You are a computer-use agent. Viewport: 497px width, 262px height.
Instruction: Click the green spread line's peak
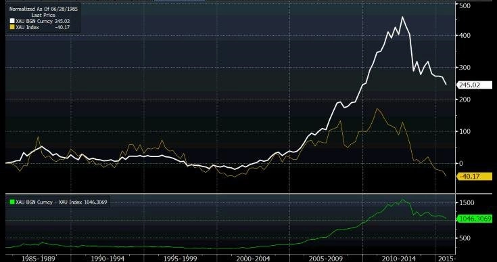402,200
